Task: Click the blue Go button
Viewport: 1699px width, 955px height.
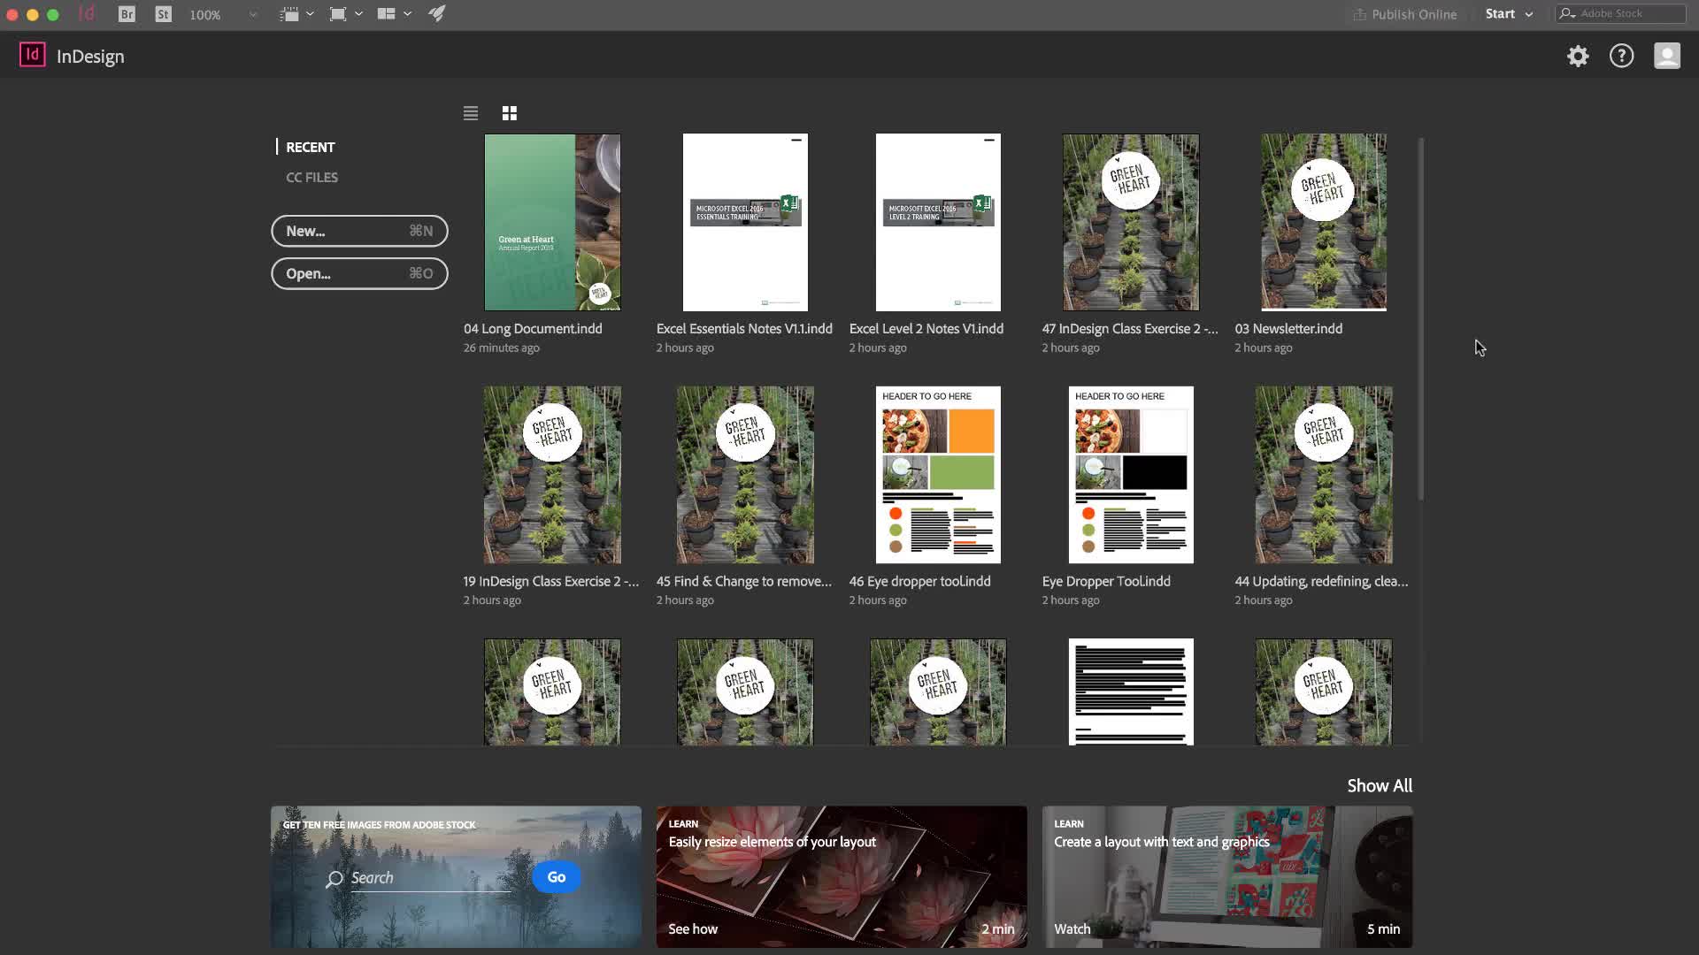Action: click(x=557, y=877)
